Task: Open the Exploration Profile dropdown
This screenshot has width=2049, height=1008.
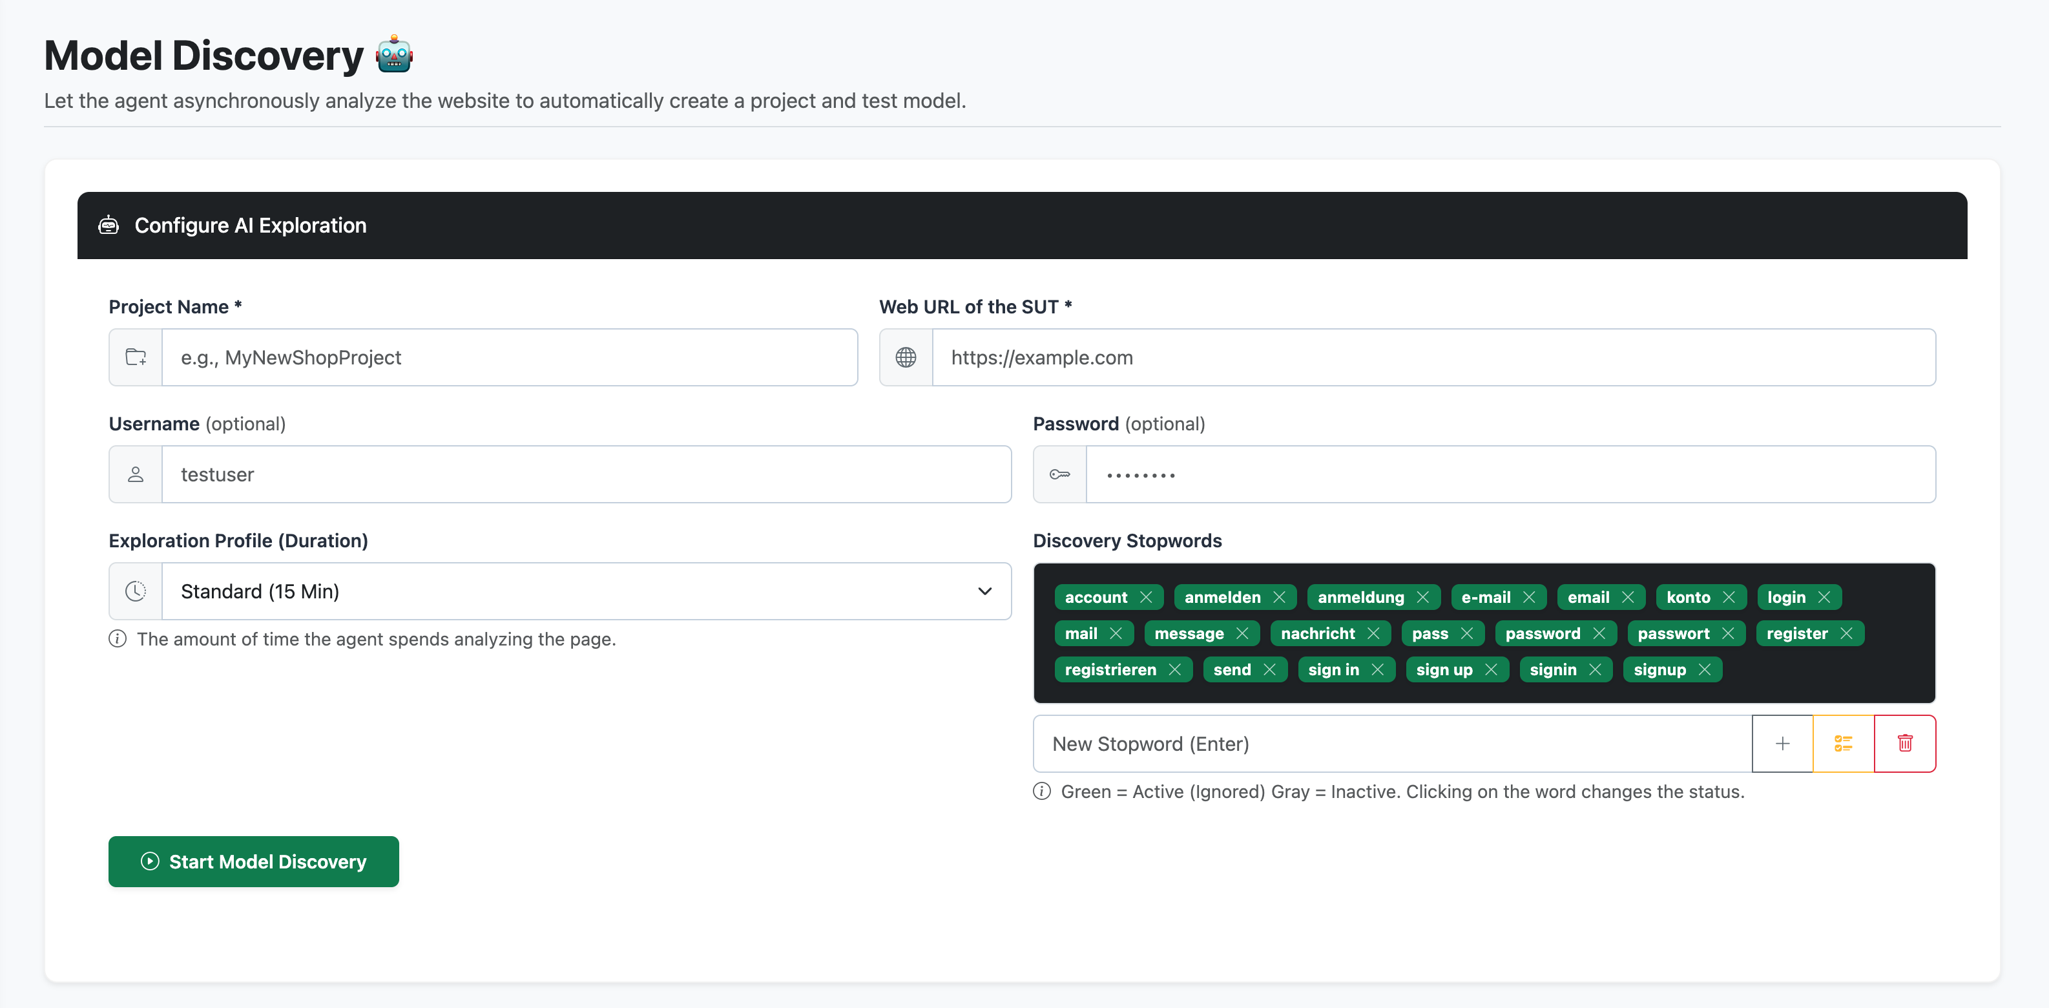Action: click(x=587, y=591)
